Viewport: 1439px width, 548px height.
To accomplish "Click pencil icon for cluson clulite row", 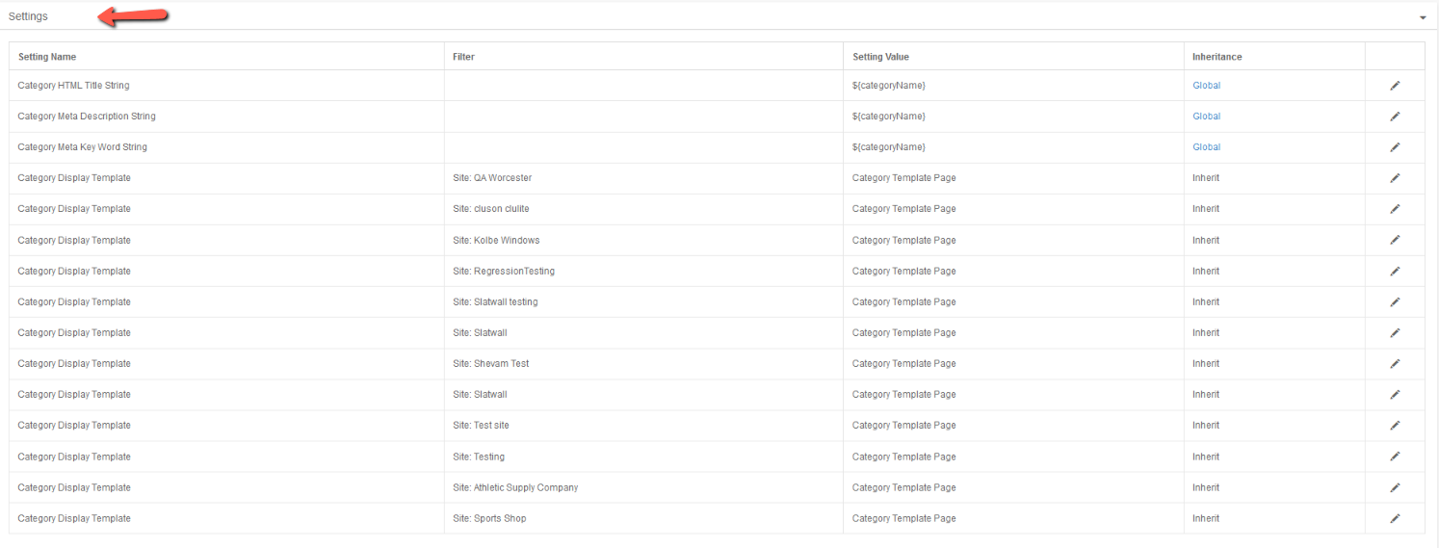I will 1395,209.
